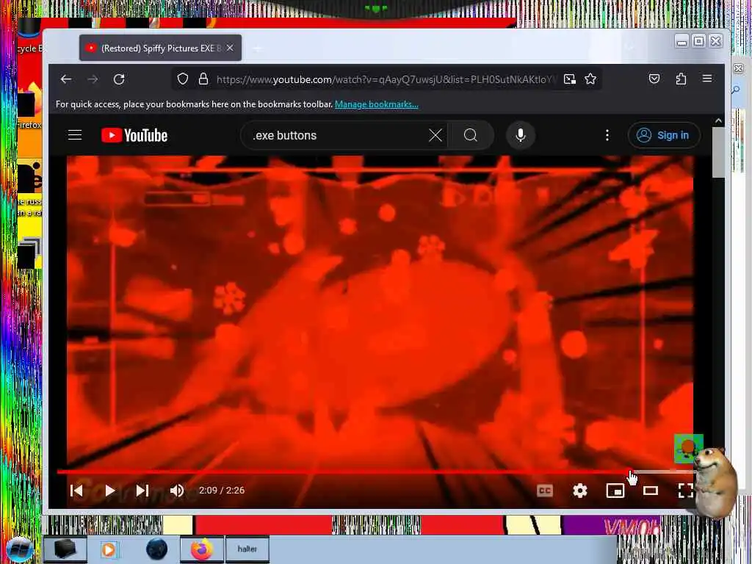Viewport: 752px width, 564px height.
Task: Submit YouTube search with magnifier button
Action: (x=471, y=135)
